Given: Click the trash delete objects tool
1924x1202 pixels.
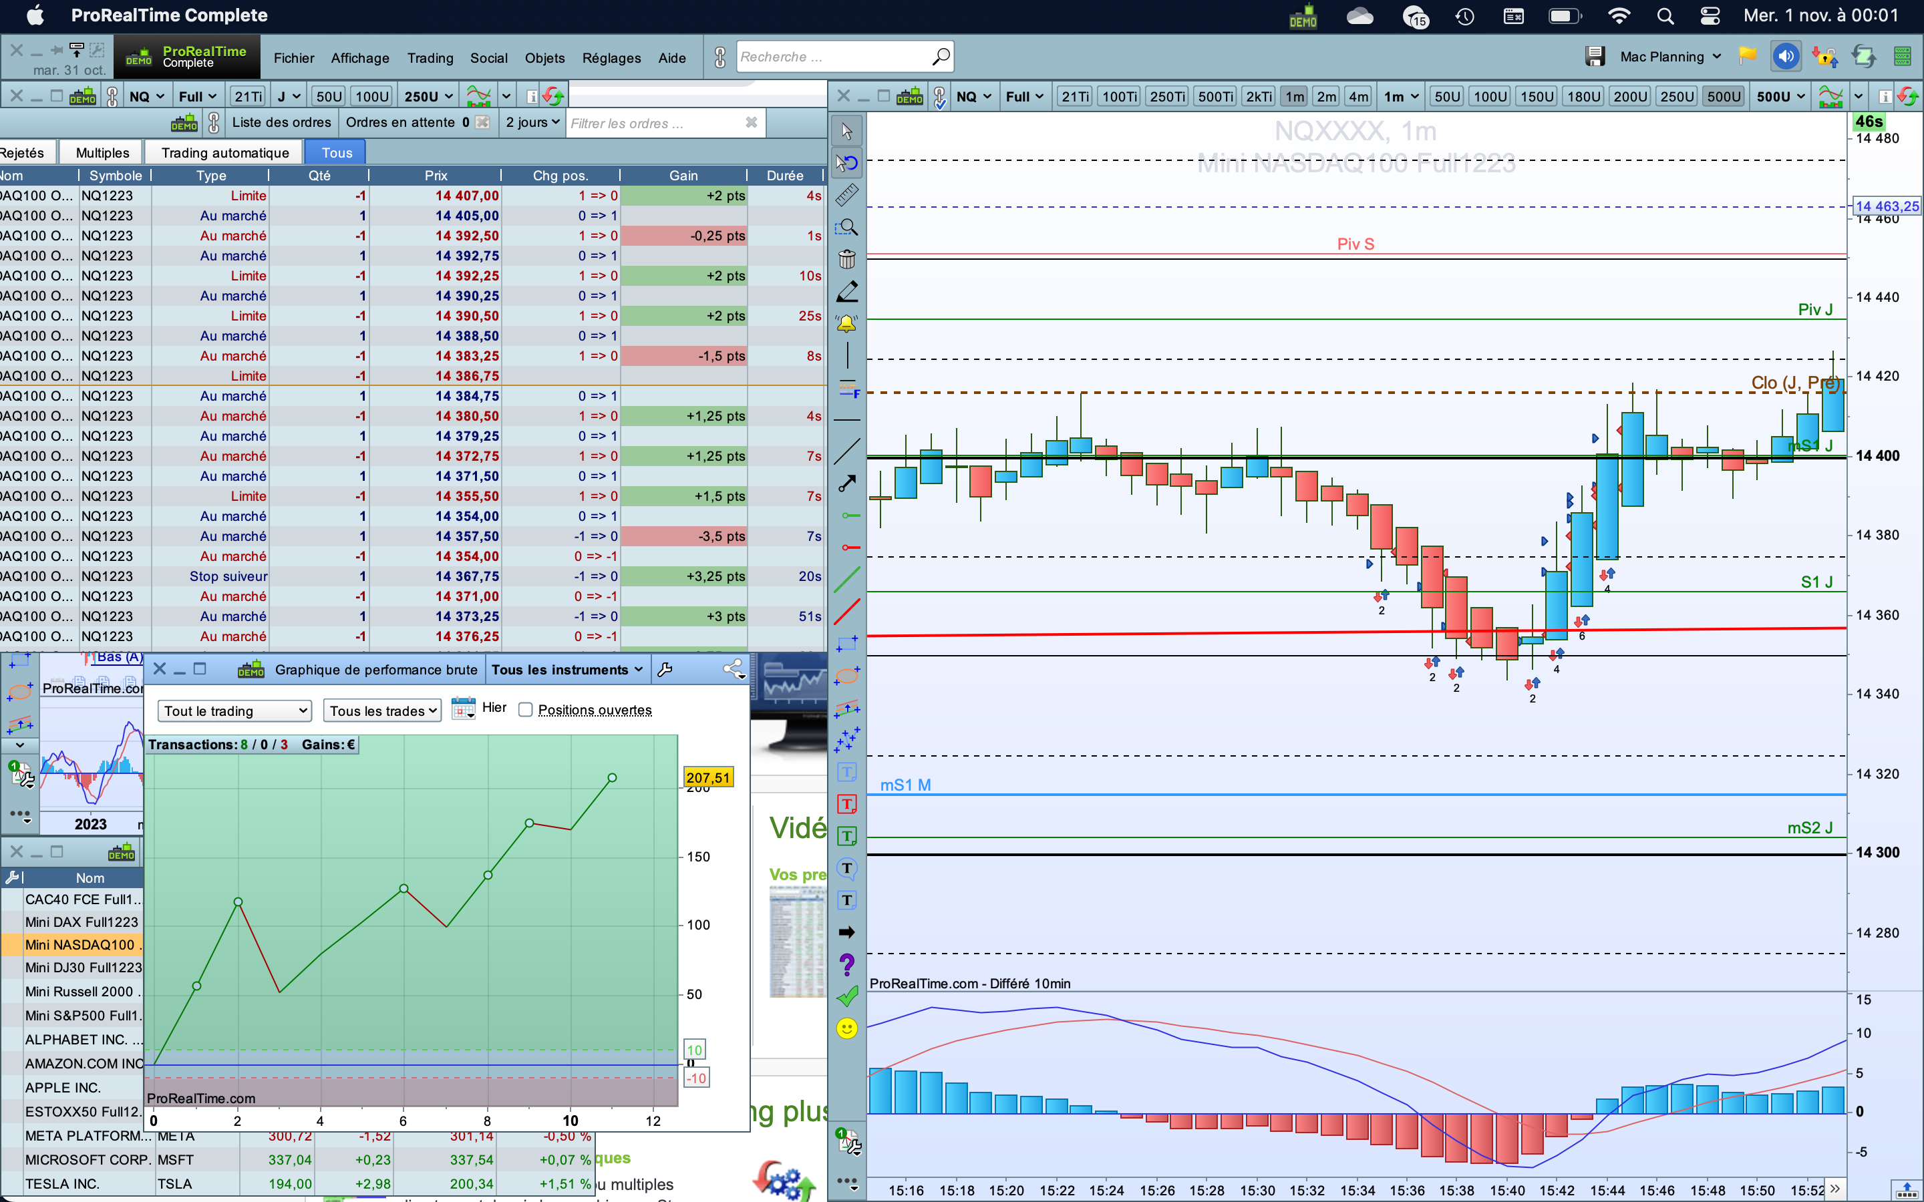Looking at the screenshot, I should tap(846, 259).
